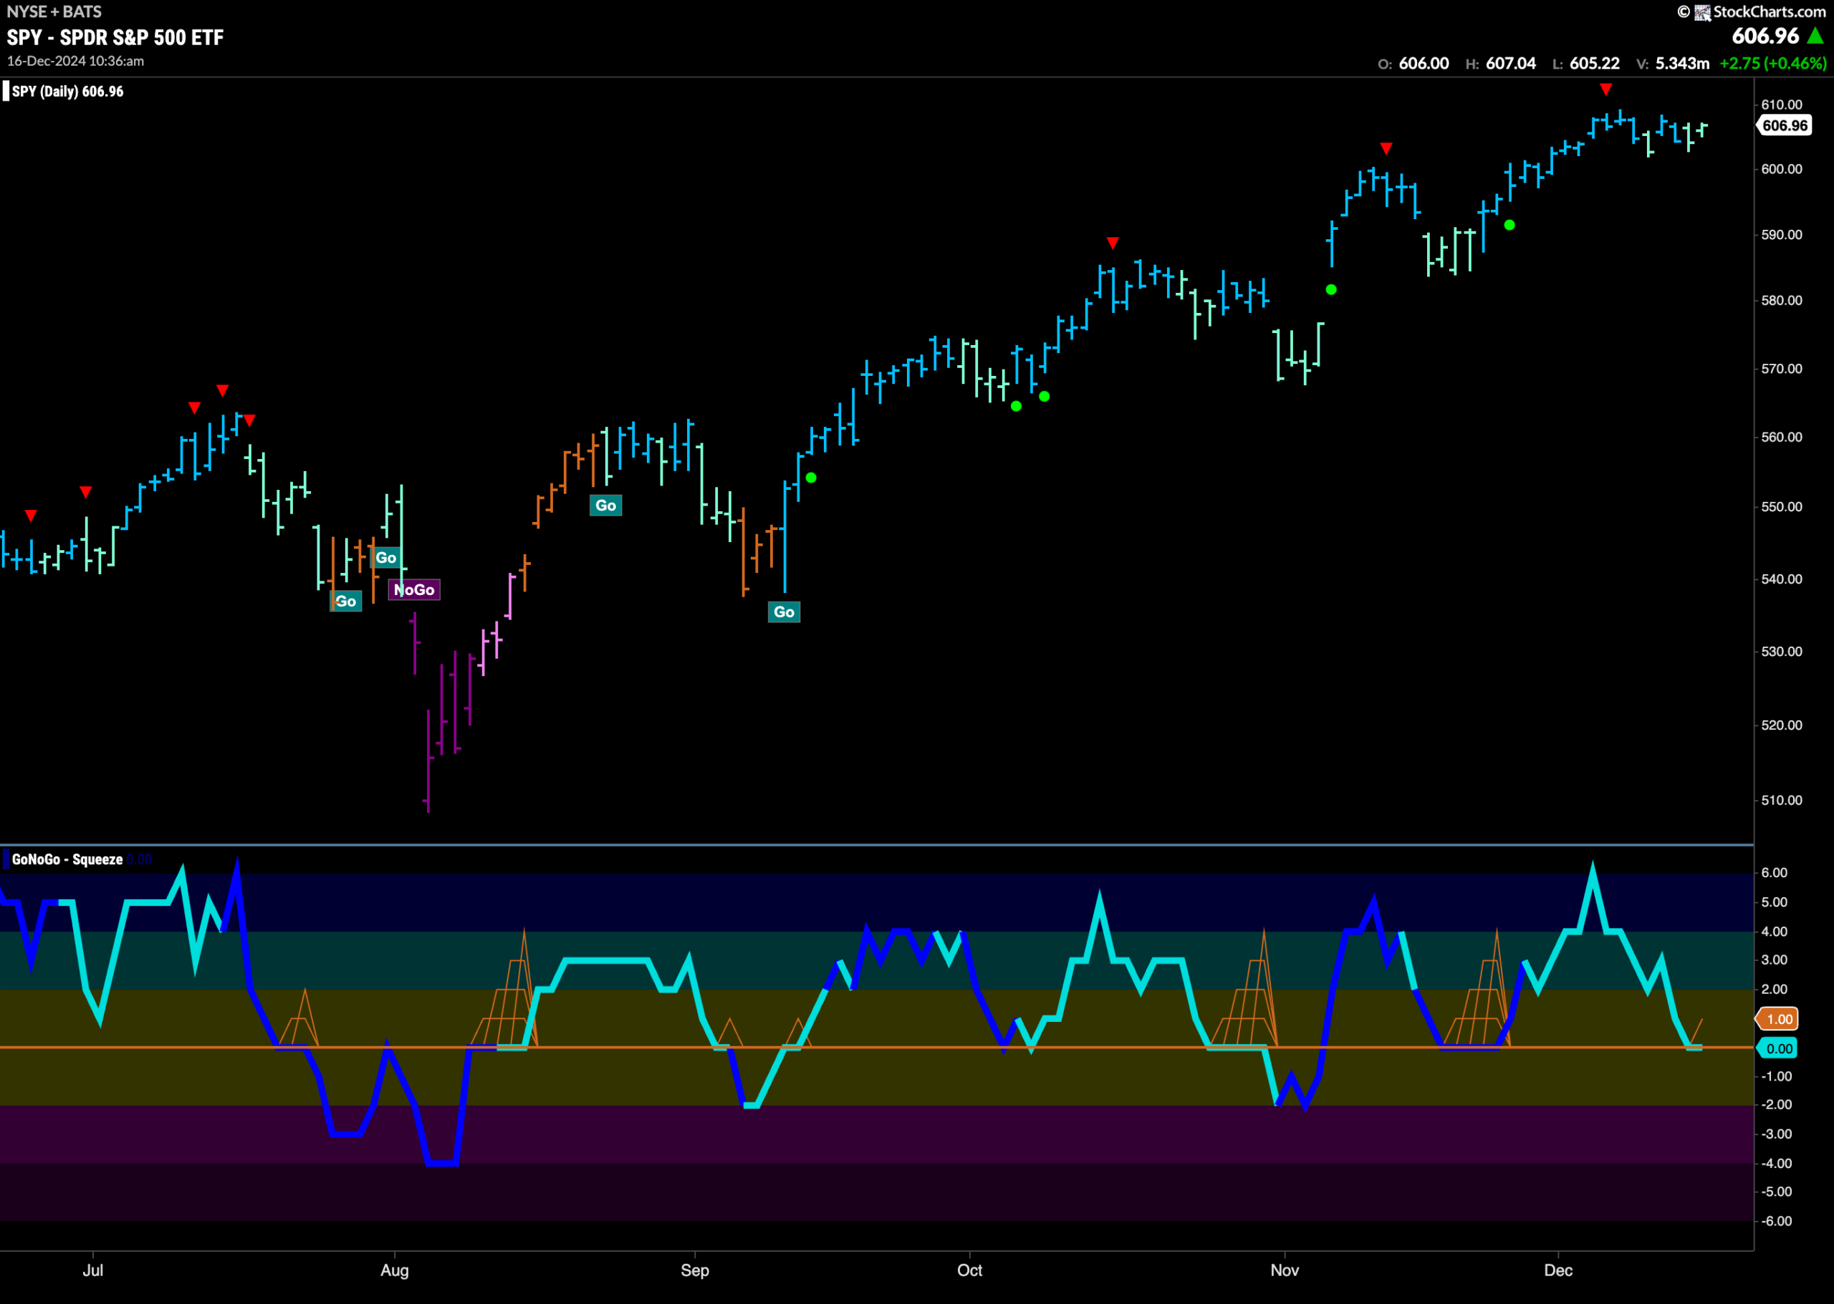Viewport: 1834px width, 1304px height.
Task: Click the GoNoGo - Squeeze indicator label
Action: [67, 859]
